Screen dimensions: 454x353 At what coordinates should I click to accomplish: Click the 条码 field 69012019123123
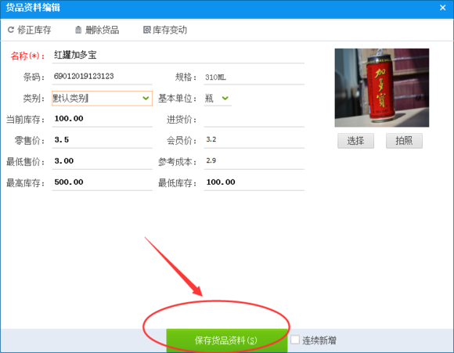103,77
